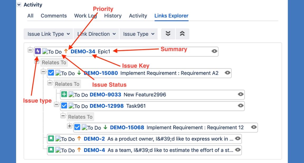This screenshot has height=163, width=304.
Task: Click the orange priority arrow next to DEMO-34
Action: [66, 51]
